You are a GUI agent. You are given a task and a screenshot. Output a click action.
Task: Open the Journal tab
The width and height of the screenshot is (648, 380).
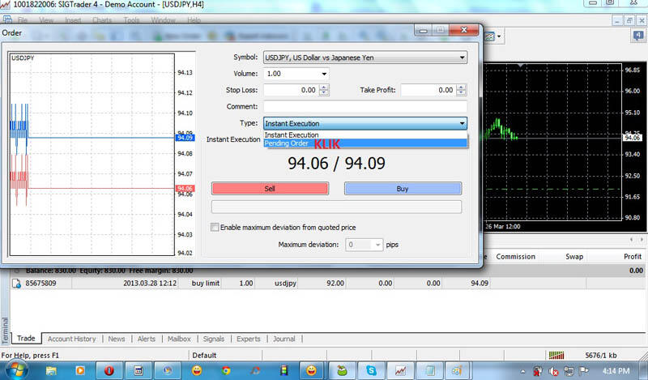point(284,339)
